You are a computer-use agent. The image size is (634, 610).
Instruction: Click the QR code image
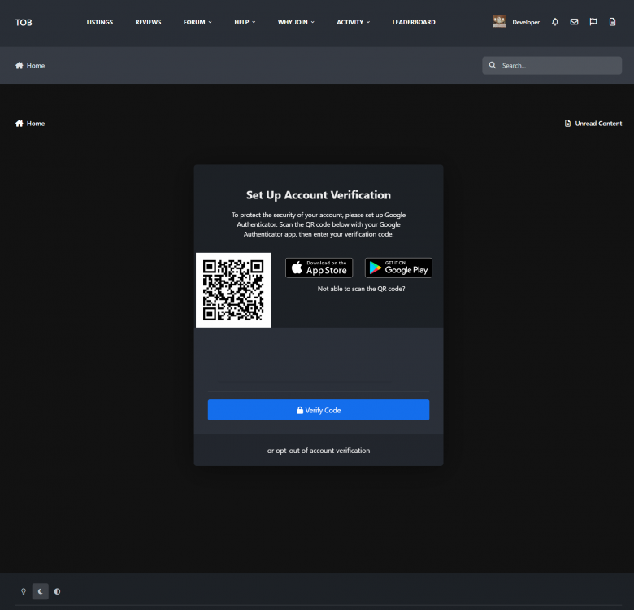coord(233,290)
